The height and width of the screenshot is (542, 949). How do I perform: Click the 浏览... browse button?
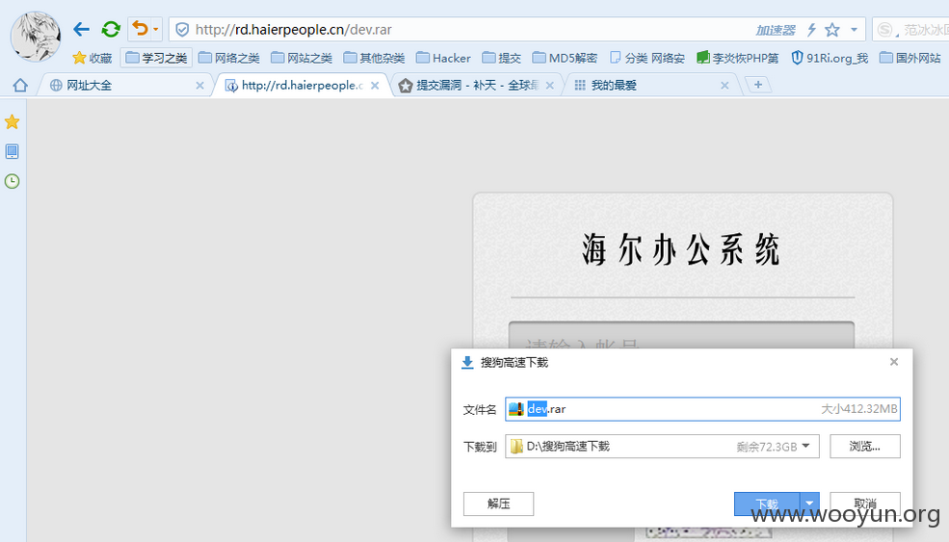pos(865,447)
